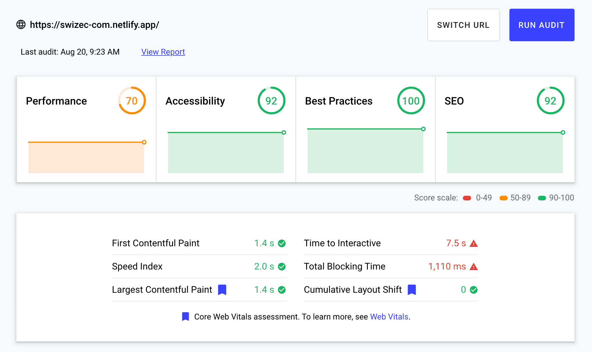Click the green checkmark beside Speed Index

coord(282,267)
